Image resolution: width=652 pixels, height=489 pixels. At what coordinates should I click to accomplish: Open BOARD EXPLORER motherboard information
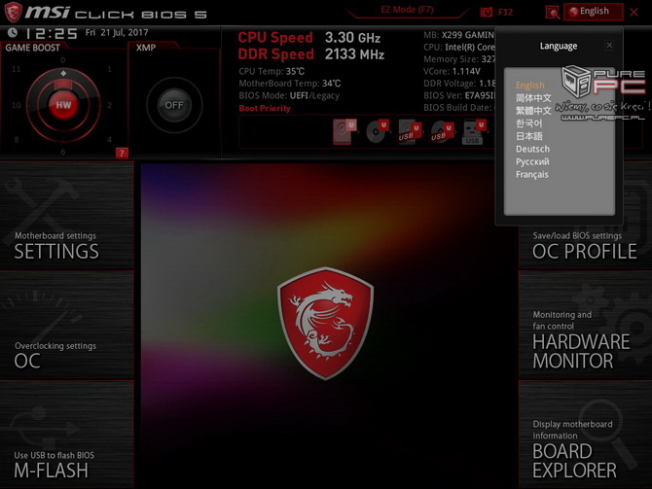585,435
